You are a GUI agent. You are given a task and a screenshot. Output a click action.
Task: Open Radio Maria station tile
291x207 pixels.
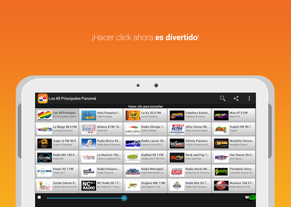[x=101, y=143]
